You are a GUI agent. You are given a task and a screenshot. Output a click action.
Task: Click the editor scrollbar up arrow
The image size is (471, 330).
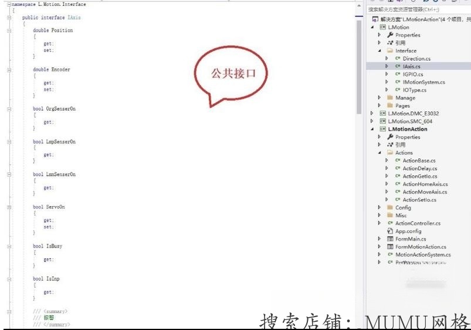point(359,6)
